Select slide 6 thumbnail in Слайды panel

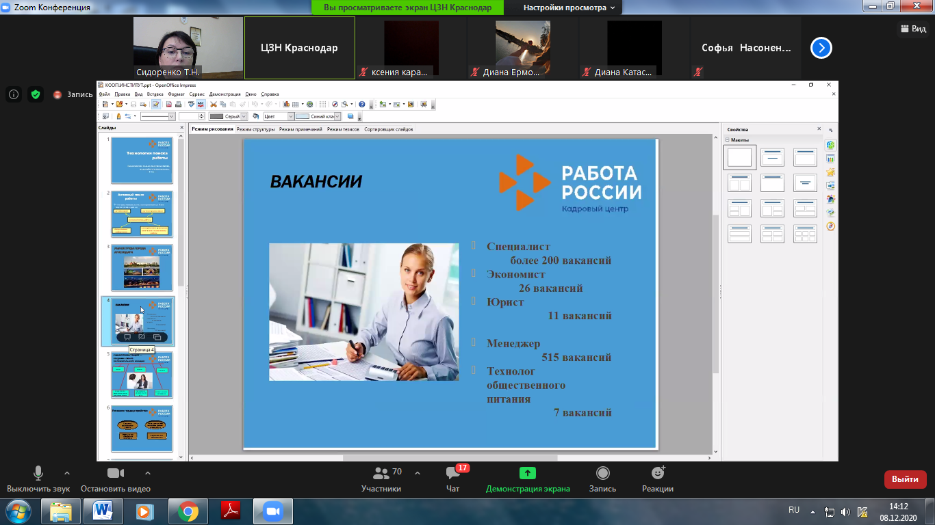point(142,429)
